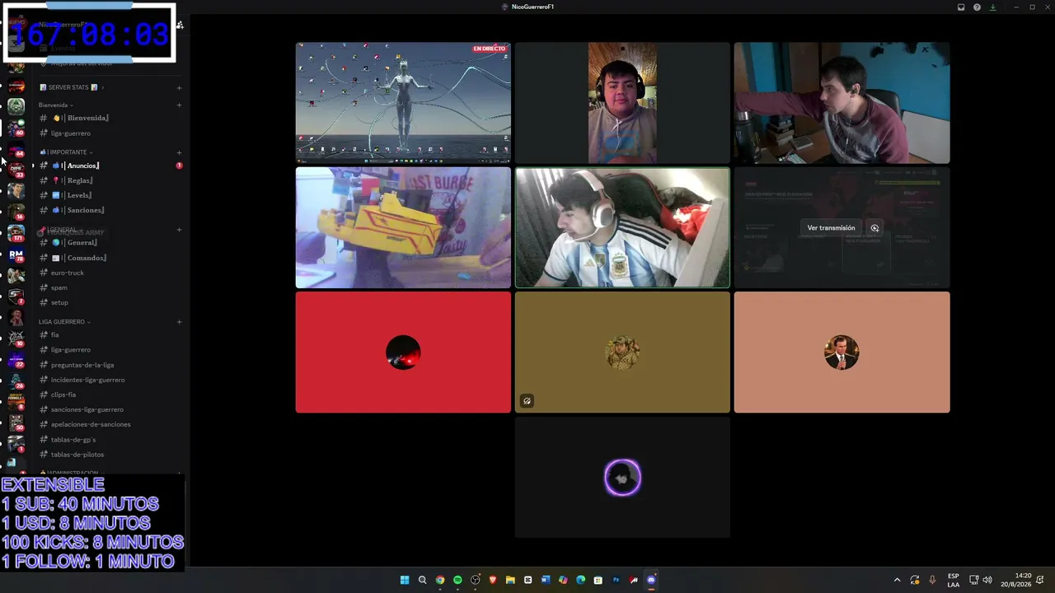This screenshot has height=593, width=1055.
Task: Focus the red avatar participant tile
Action: tap(403, 353)
